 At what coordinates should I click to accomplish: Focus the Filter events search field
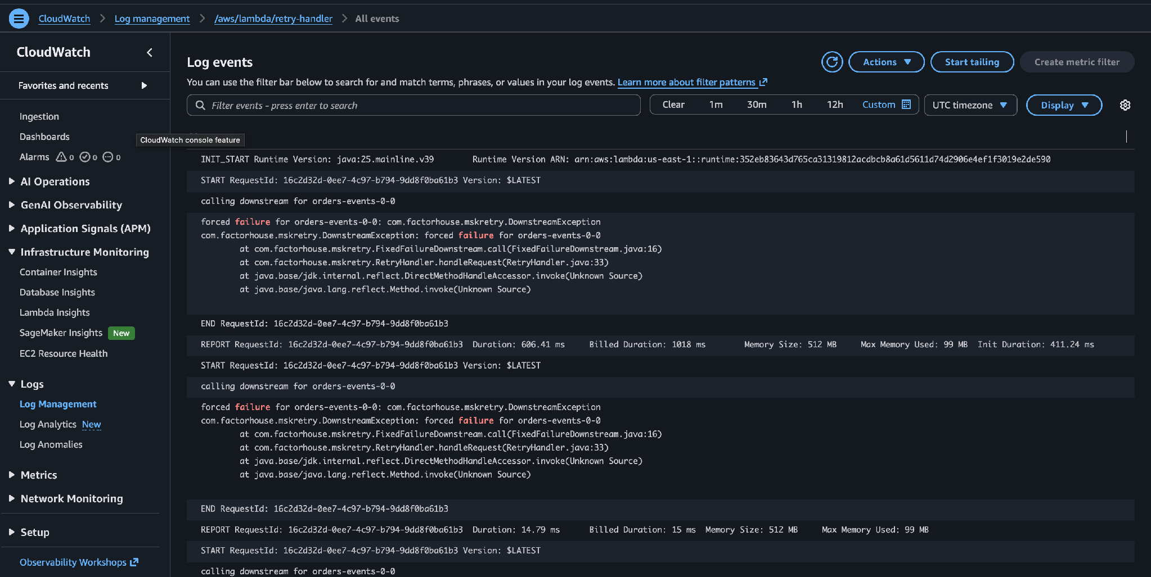click(413, 105)
